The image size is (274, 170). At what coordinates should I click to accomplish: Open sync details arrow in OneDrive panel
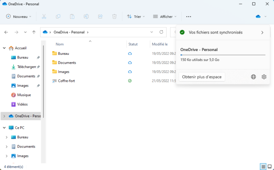point(262,32)
